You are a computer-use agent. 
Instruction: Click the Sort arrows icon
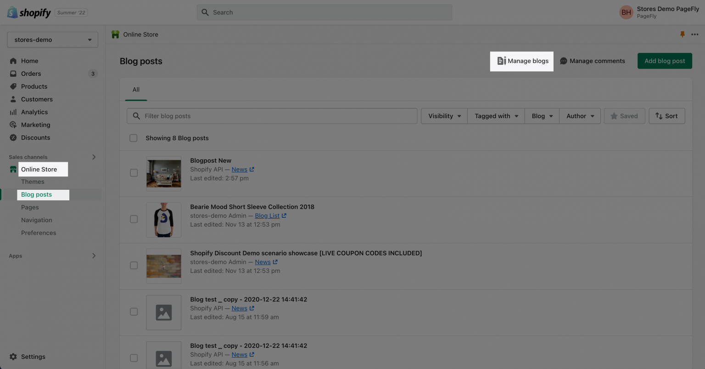(659, 116)
